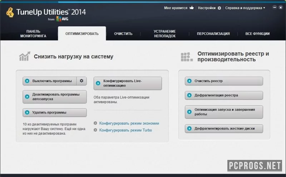Click the Выключить программы button label
This screenshot has height=177, width=286.
(52, 81)
